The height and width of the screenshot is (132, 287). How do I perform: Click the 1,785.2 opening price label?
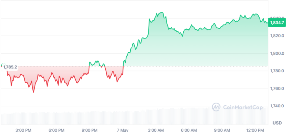click(x=10, y=67)
